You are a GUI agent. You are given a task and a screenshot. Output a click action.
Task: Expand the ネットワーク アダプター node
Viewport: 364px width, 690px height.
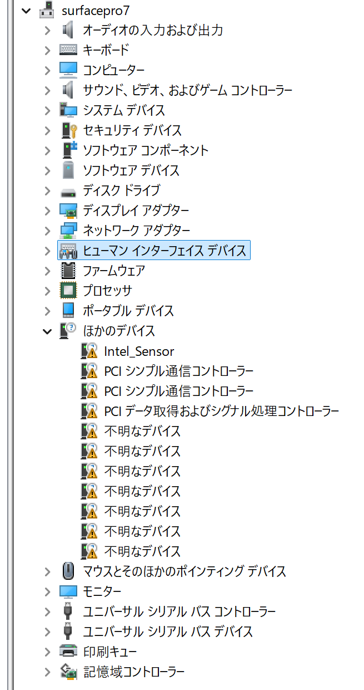click(x=48, y=231)
